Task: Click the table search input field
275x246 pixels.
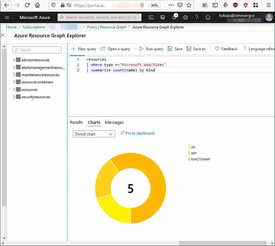Action: coord(37,50)
